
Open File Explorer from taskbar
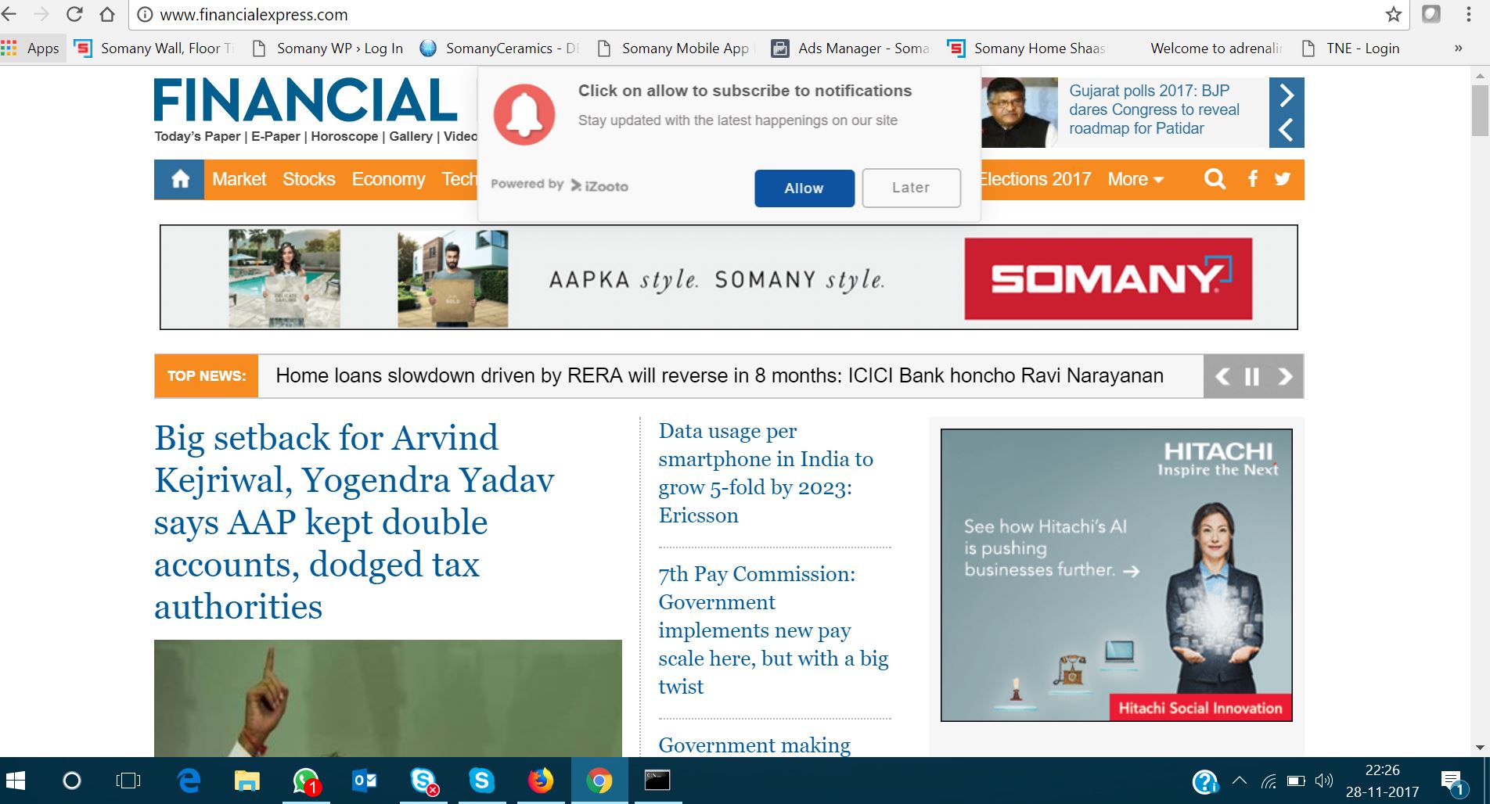[247, 781]
